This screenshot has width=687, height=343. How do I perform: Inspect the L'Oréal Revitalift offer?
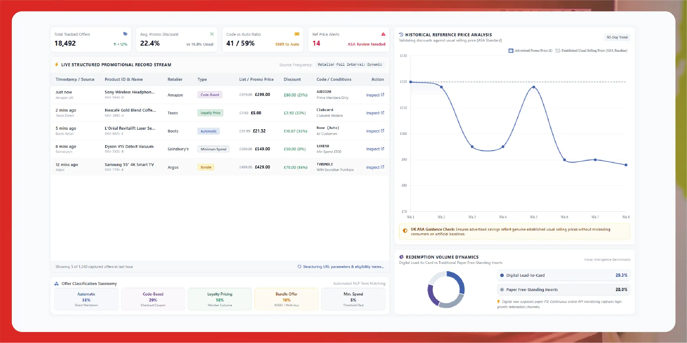tap(375, 131)
